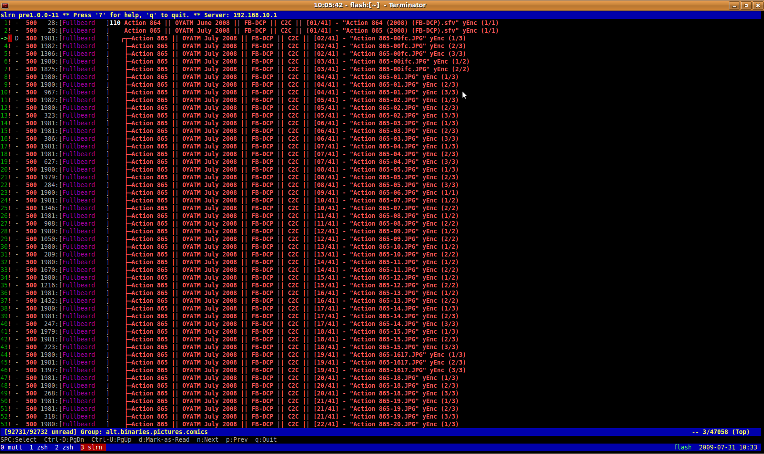The image size is (764, 454).
Task: Collapse the thread tree branch at article 3
Action: click(125, 39)
